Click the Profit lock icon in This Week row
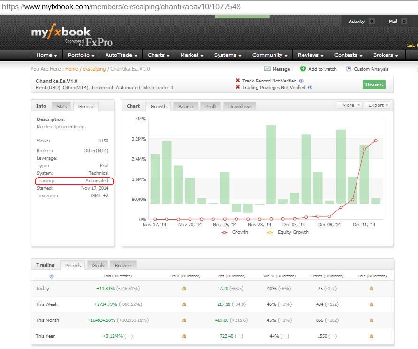Viewport: 418px width, 349px height. [184, 304]
